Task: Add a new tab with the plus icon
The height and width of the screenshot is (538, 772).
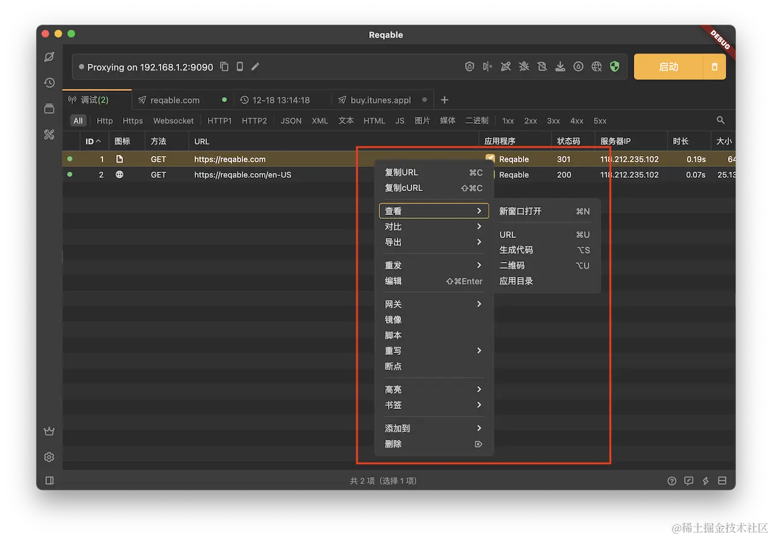Action: tap(445, 100)
